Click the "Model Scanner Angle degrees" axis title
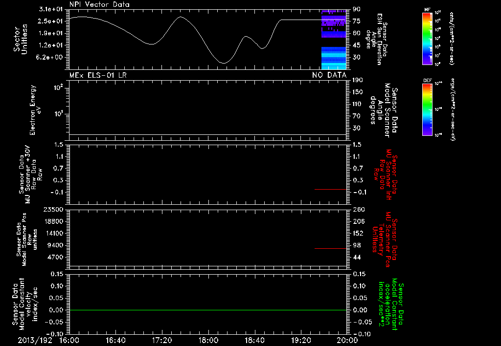The height and width of the screenshot is (346, 501). (x=383, y=110)
